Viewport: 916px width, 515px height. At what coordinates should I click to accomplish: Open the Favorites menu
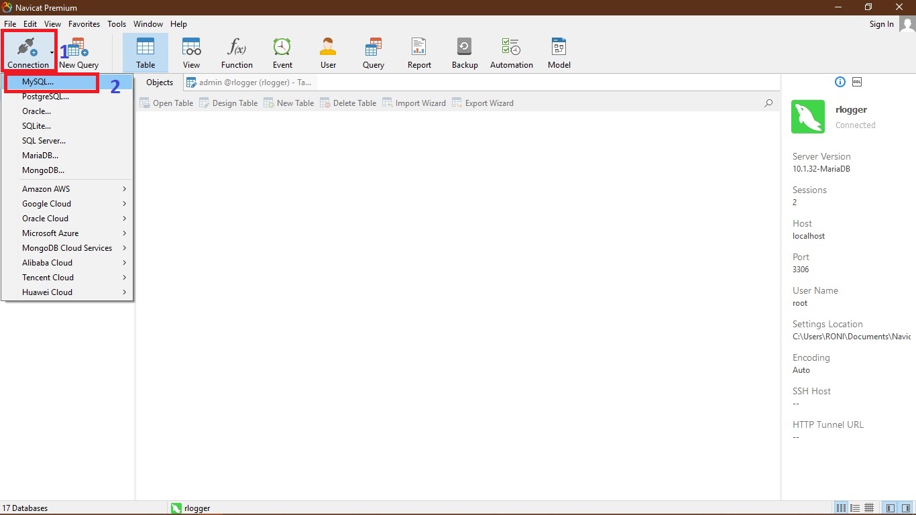tap(84, 24)
